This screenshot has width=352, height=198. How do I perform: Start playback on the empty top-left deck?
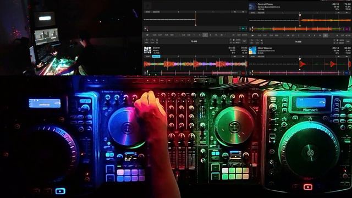147,35
